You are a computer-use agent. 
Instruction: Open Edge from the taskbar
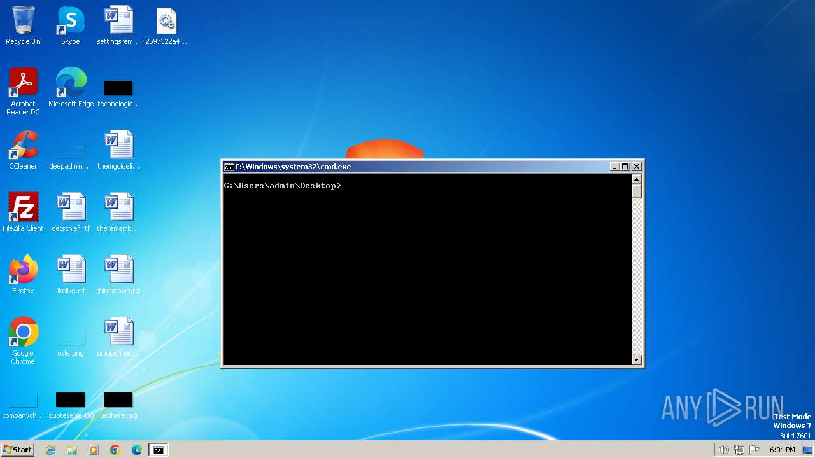click(x=137, y=450)
